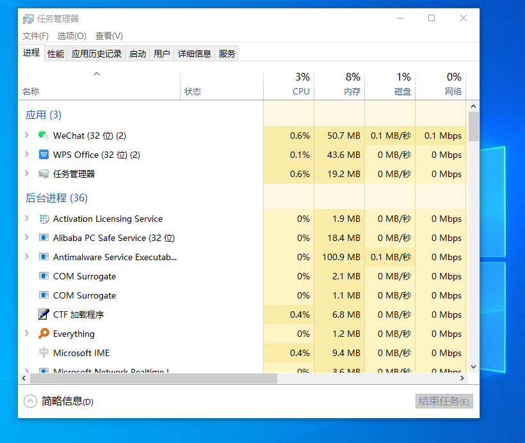The image size is (525, 443).
Task: Switch to the 应用历史记录 tab
Action: 97,54
